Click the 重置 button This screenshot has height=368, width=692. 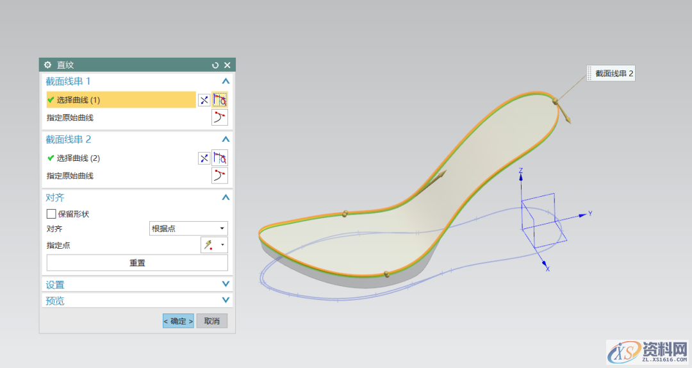(137, 263)
